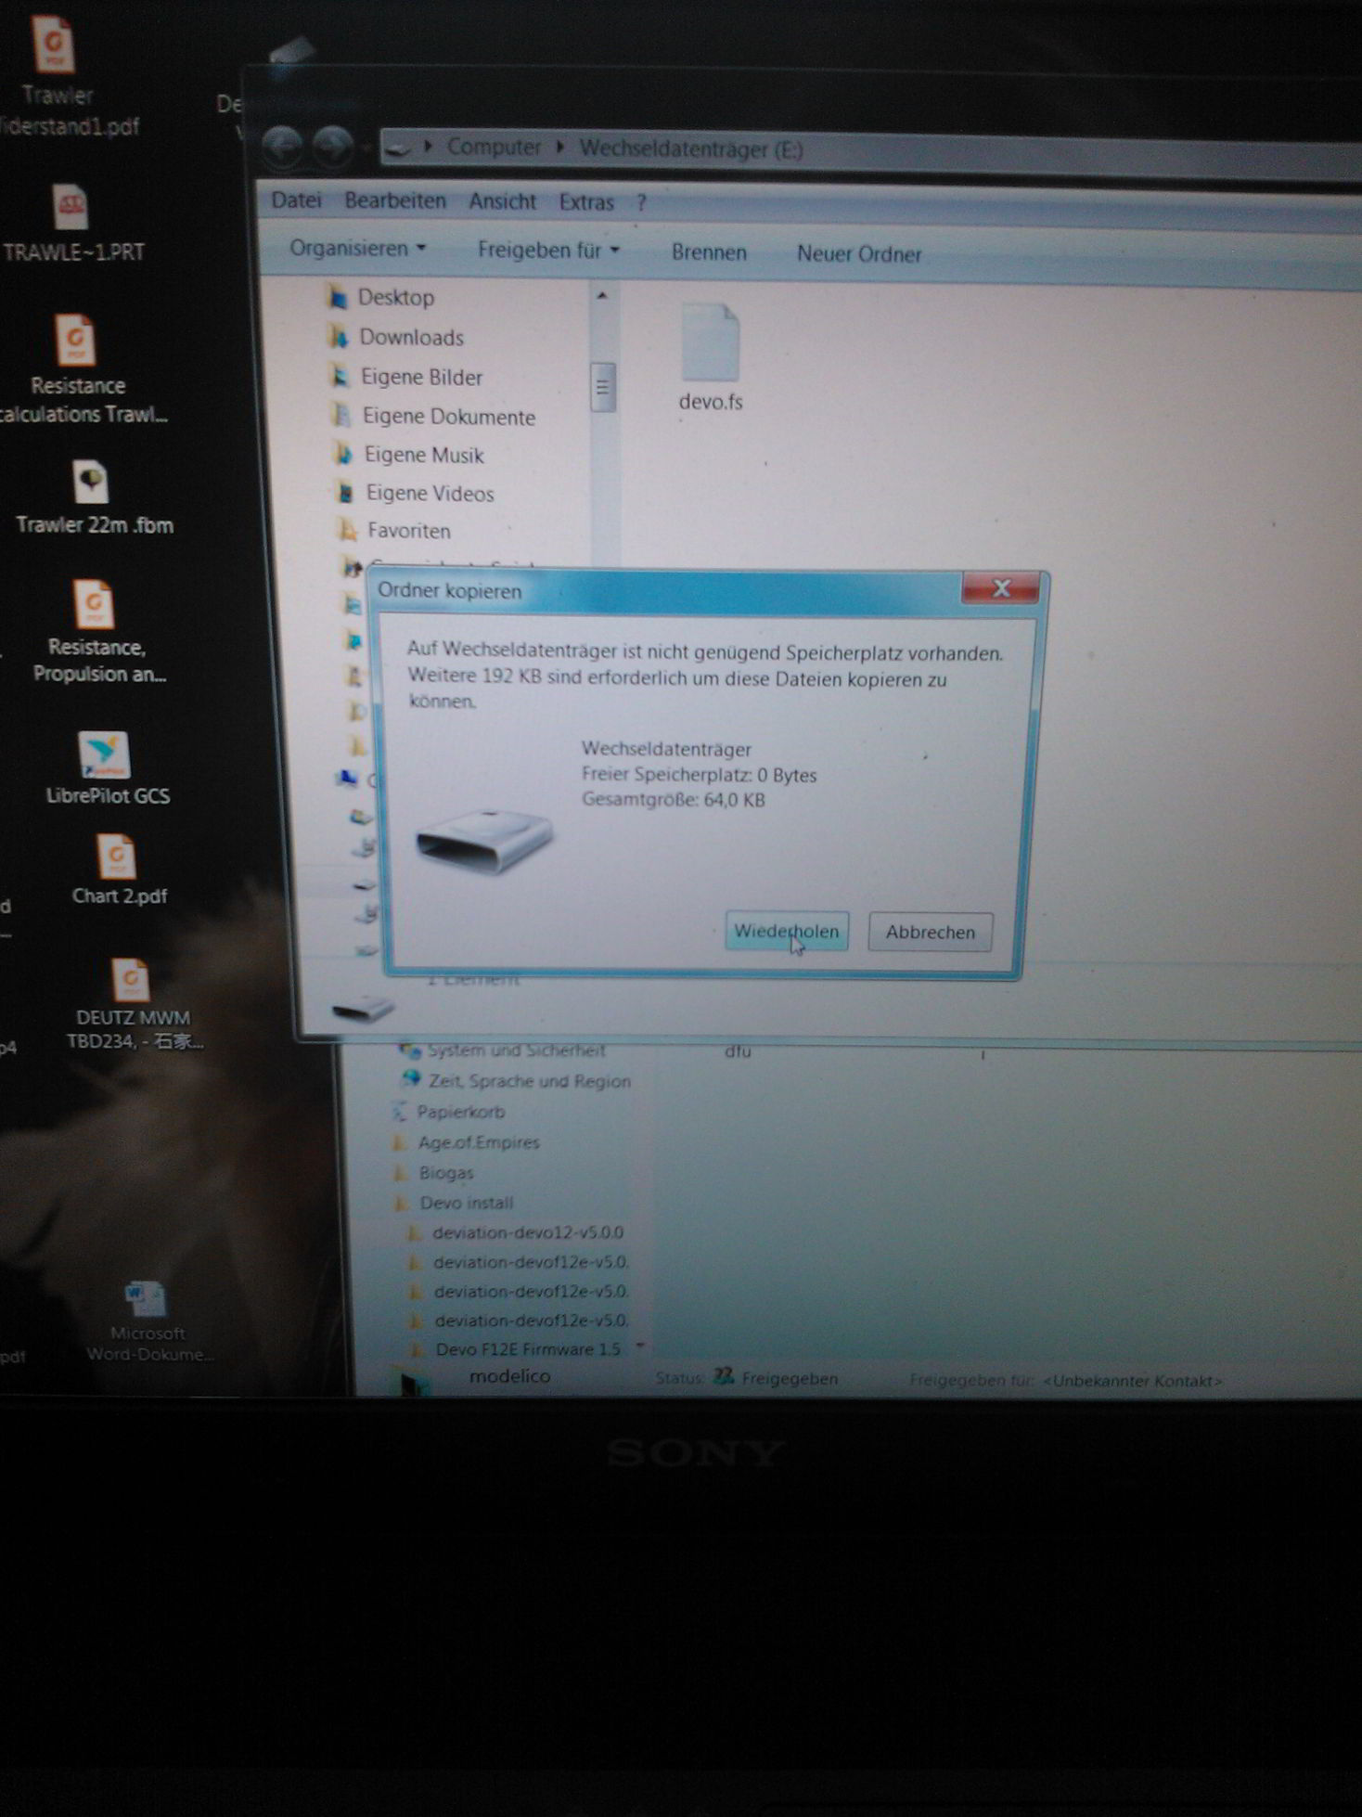Screen dimensions: 1362x1817
Task: Click the Abbrechen button
Action: 930,933
